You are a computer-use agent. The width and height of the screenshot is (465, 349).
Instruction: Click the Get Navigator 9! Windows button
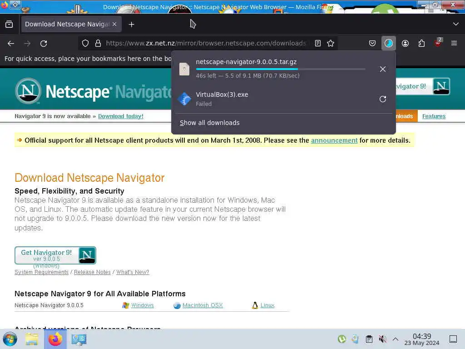point(55,255)
